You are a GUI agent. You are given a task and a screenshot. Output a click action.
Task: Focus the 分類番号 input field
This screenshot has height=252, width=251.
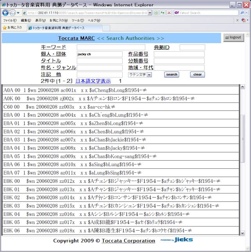click(179, 61)
